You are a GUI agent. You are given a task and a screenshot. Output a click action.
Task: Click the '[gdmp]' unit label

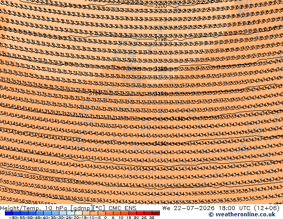[82, 208]
